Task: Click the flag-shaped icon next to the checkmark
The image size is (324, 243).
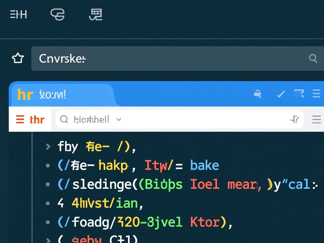Action: pyautogui.click(x=299, y=94)
